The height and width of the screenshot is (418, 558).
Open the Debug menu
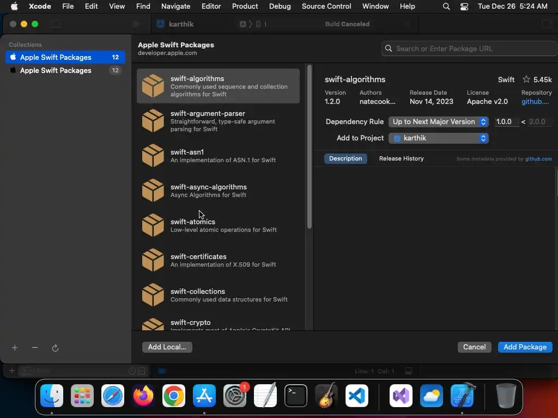(x=280, y=7)
